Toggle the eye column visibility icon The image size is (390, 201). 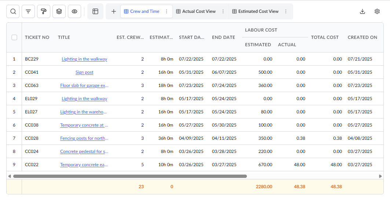point(74,11)
